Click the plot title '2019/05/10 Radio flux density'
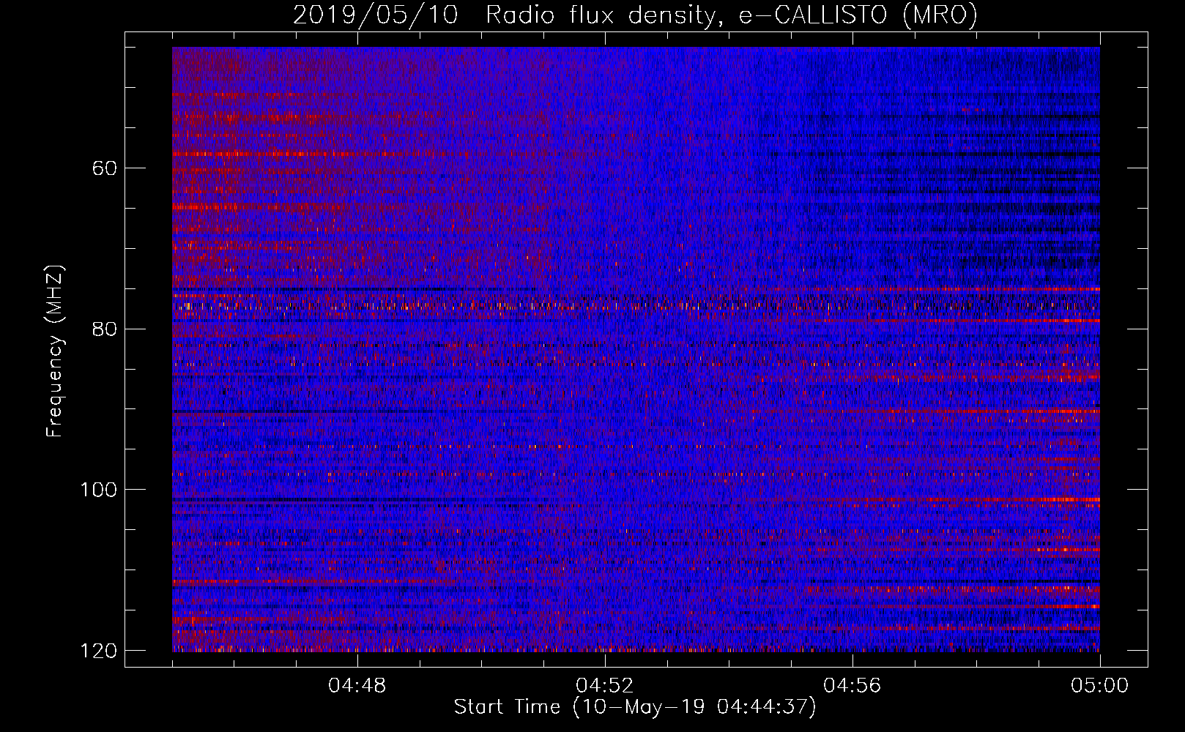Viewport: 1185px width, 732px height. click(504, 15)
